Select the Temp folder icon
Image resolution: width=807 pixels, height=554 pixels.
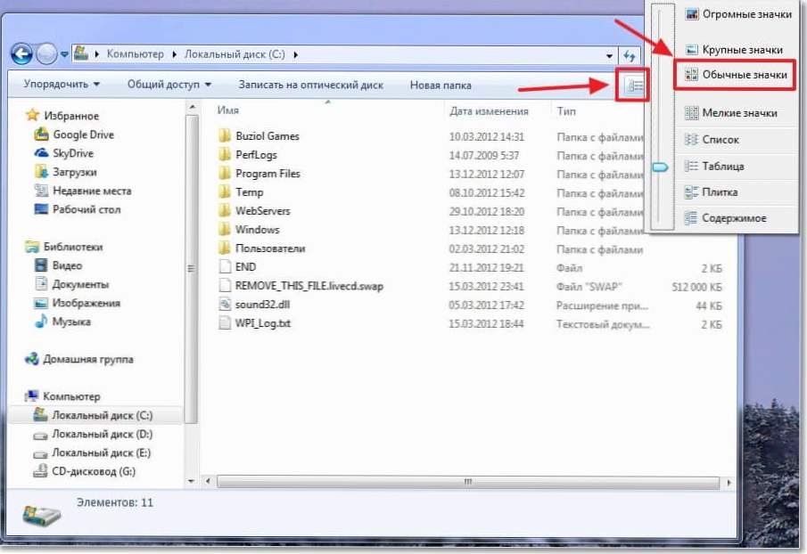click(225, 192)
